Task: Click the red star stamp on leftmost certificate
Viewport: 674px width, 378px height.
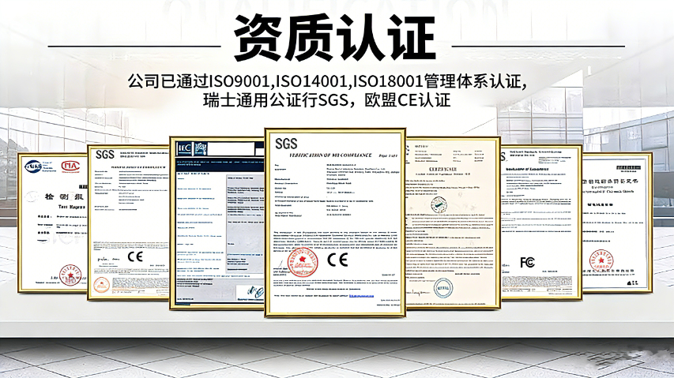Action: pos(70,275)
